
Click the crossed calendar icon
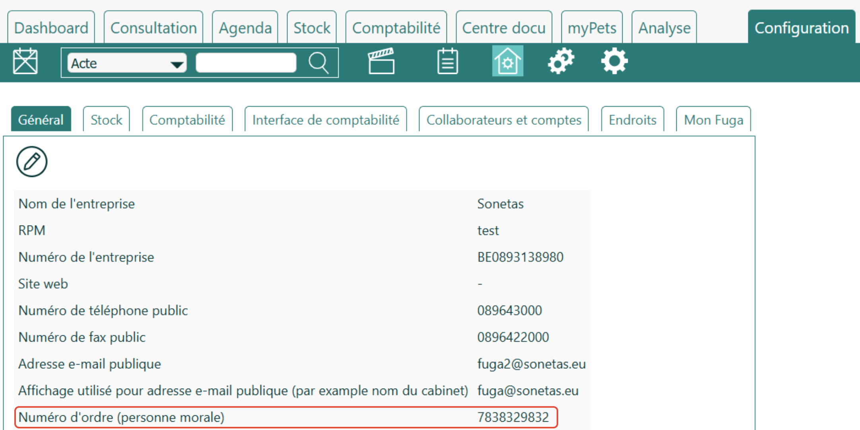click(x=25, y=62)
